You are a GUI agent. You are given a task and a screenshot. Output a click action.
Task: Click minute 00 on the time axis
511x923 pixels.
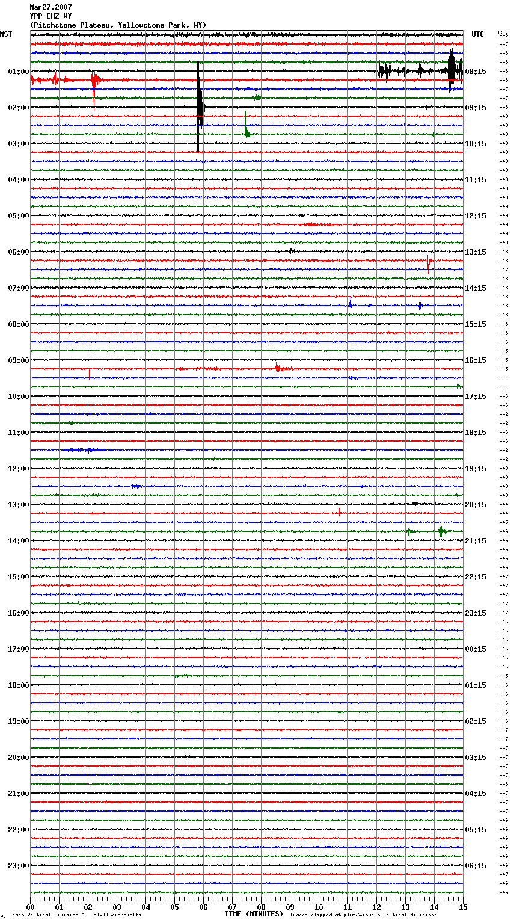tap(30, 907)
